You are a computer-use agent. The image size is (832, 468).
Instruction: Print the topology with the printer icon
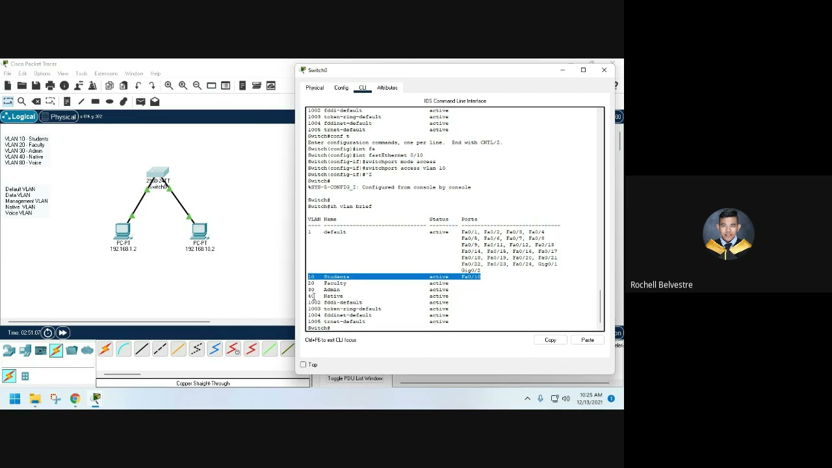point(50,86)
